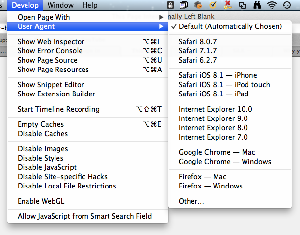Image resolution: width=300 pixels, height=235 pixels.
Task: Choose Safari 6.2.7 user agent
Action: (230, 60)
